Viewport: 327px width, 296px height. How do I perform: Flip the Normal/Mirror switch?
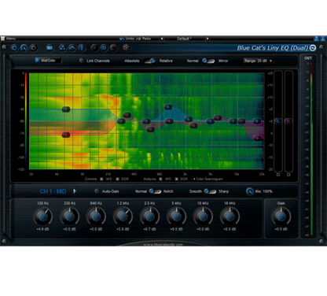[x=208, y=61]
